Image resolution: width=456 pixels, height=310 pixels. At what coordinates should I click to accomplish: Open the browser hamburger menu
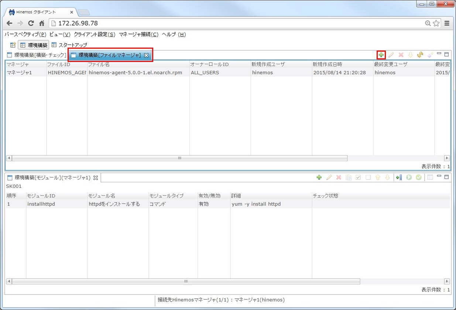click(x=447, y=23)
